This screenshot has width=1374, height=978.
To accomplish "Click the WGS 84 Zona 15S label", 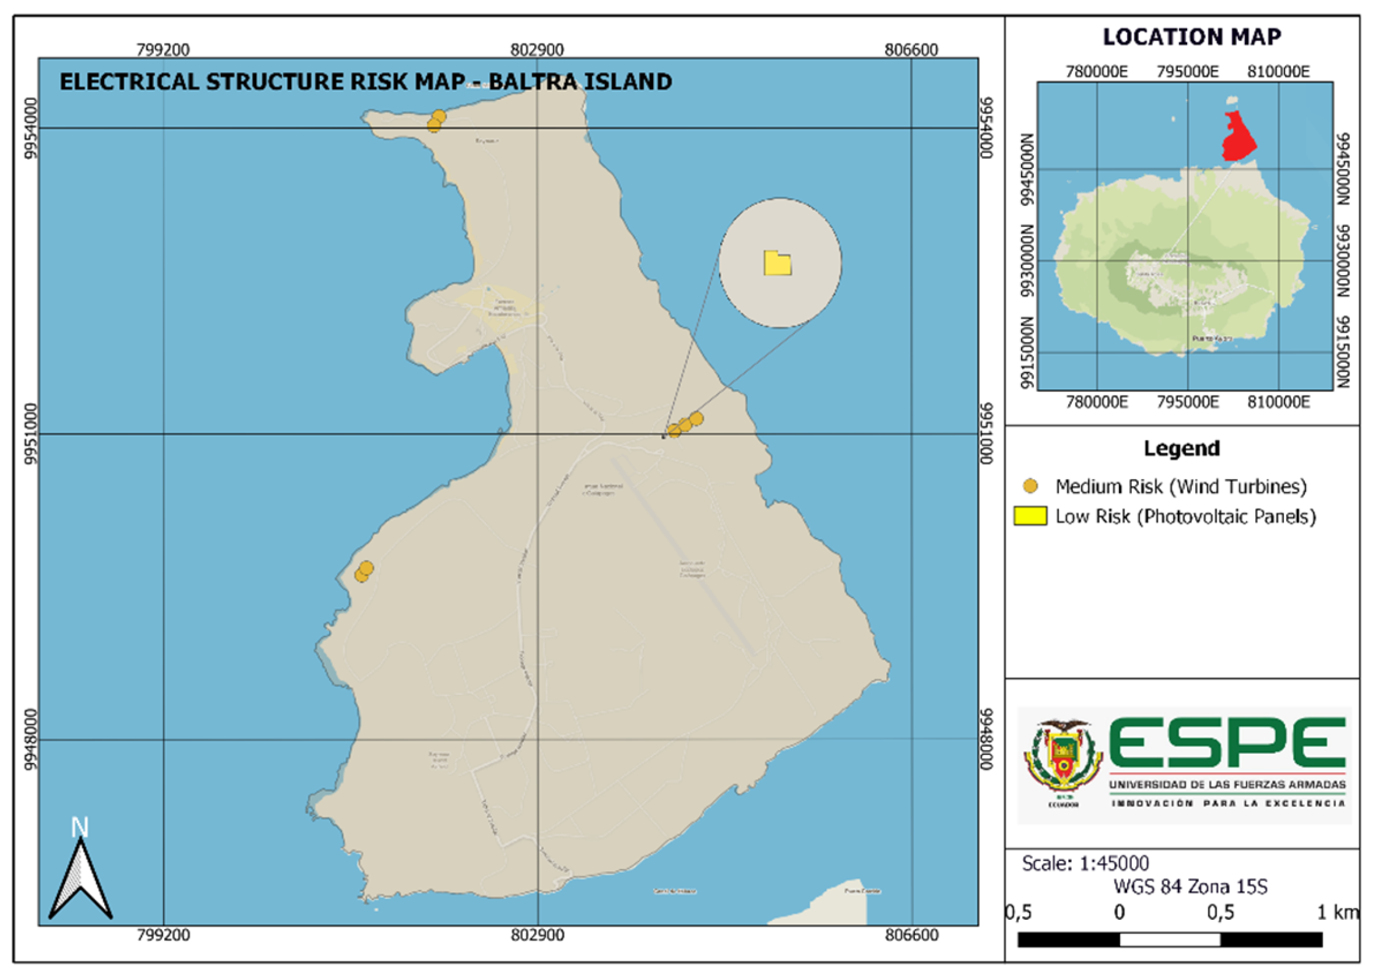I will pyautogui.click(x=1190, y=887).
